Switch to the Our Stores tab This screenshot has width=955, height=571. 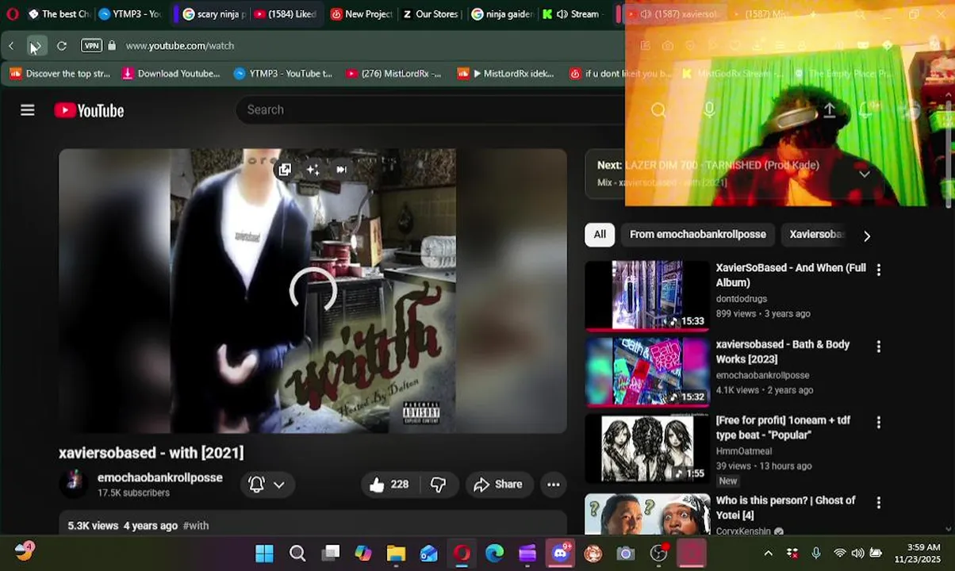(431, 13)
